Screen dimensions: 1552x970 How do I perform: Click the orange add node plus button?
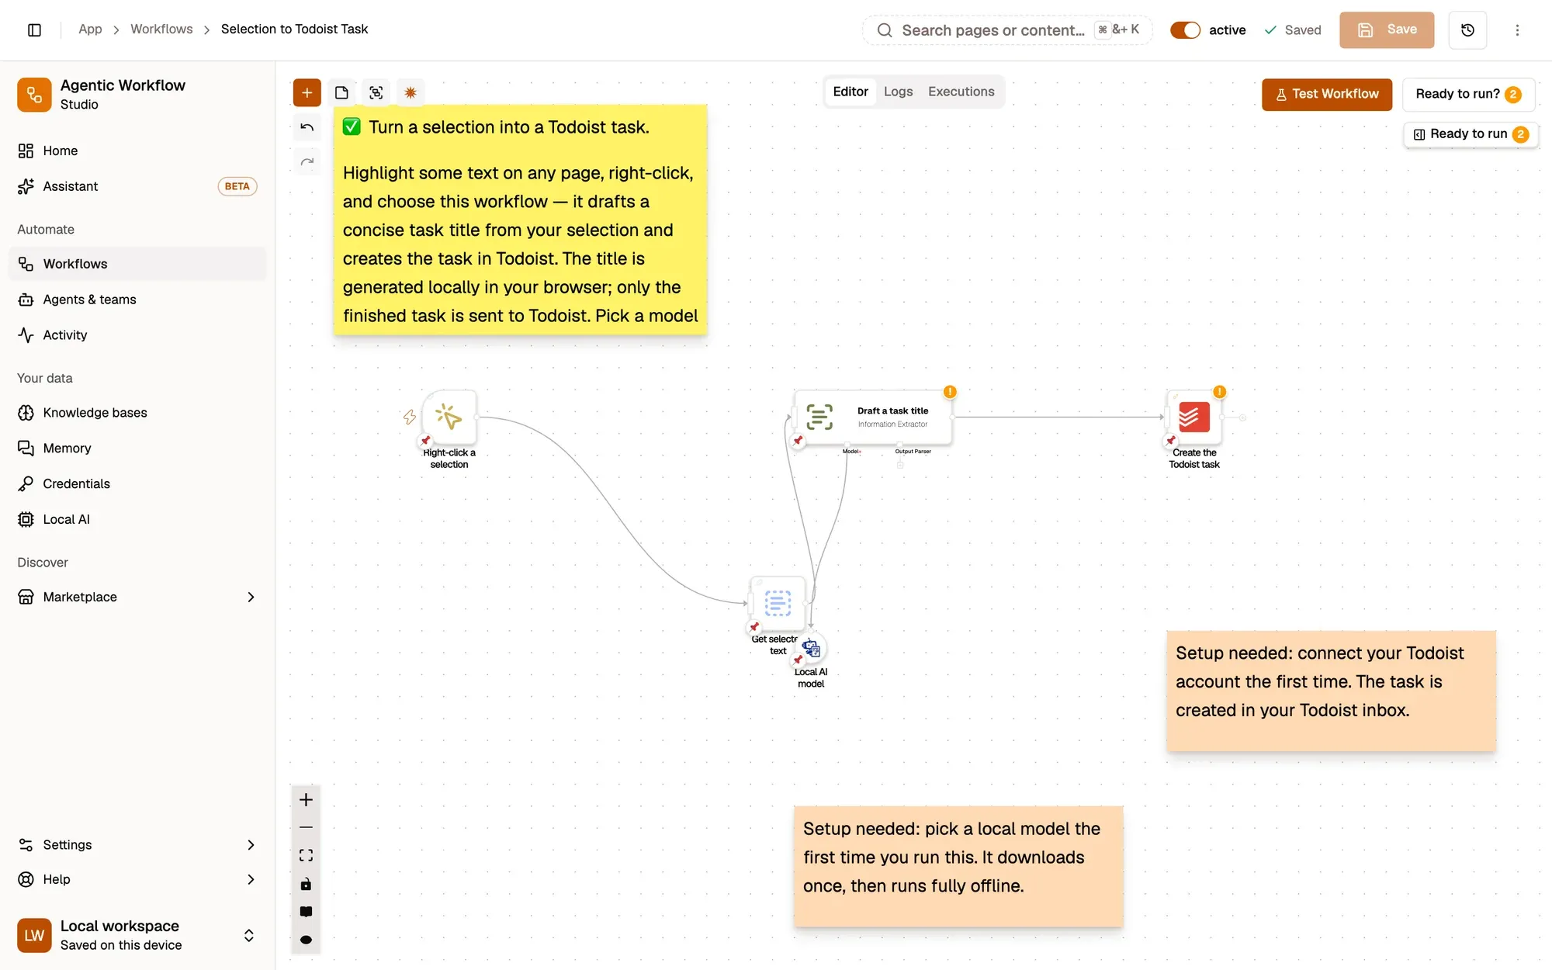tap(307, 93)
